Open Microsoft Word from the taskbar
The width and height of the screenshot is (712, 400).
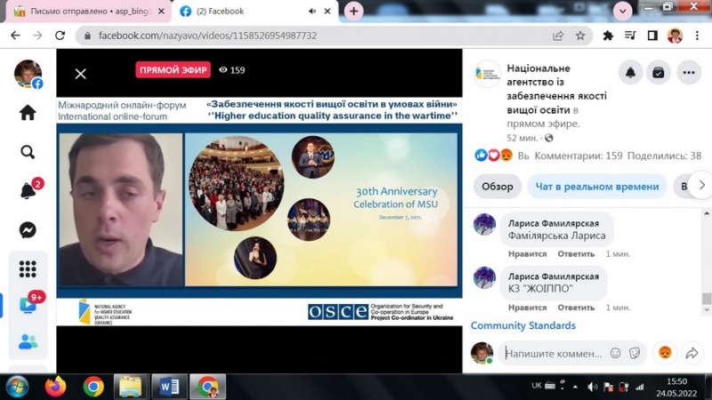coord(168,387)
